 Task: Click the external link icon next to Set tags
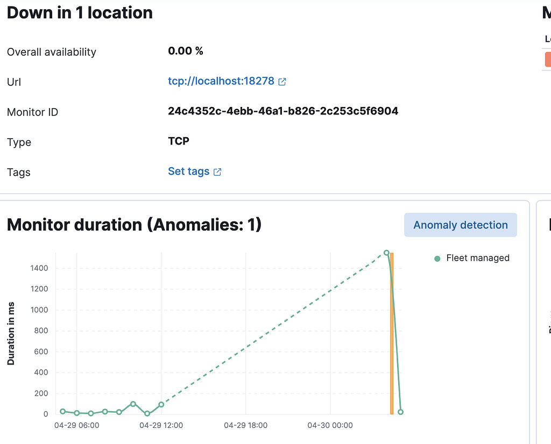point(217,171)
